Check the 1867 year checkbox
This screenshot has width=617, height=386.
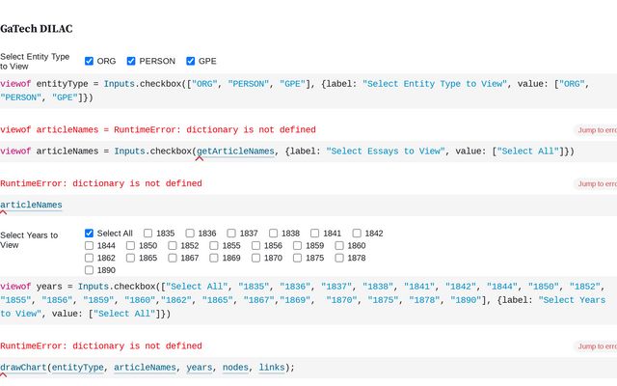coord(173,258)
